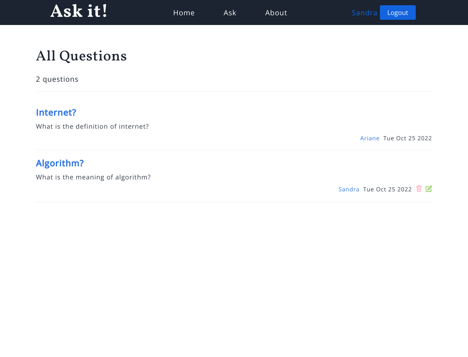The height and width of the screenshot is (357, 468).
Task: Open the Home navigation item
Action: point(184,12)
